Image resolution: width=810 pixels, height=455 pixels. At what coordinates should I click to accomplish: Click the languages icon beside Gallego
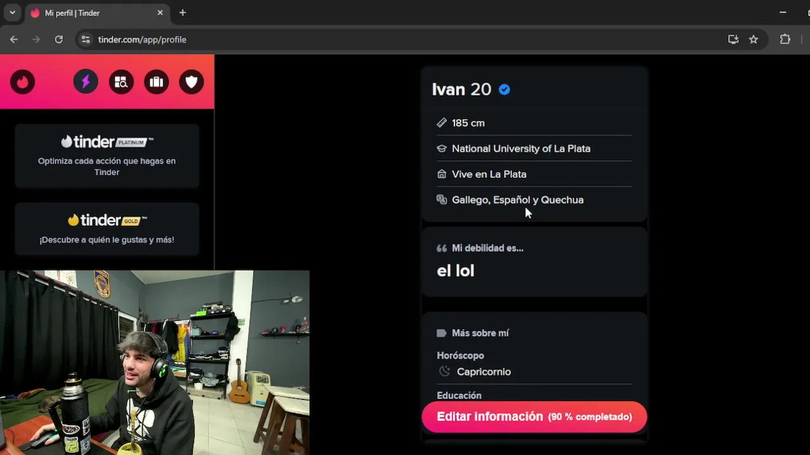pos(442,200)
